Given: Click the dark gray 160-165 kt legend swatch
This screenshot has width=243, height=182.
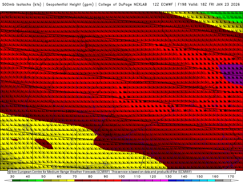Looking at the screenshot, I should 219,180.
